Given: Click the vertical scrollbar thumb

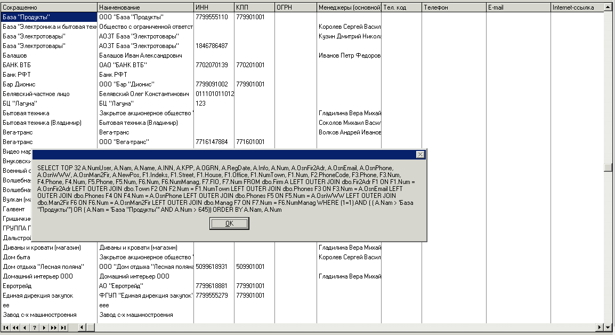Looking at the screenshot, I should coord(608,168).
